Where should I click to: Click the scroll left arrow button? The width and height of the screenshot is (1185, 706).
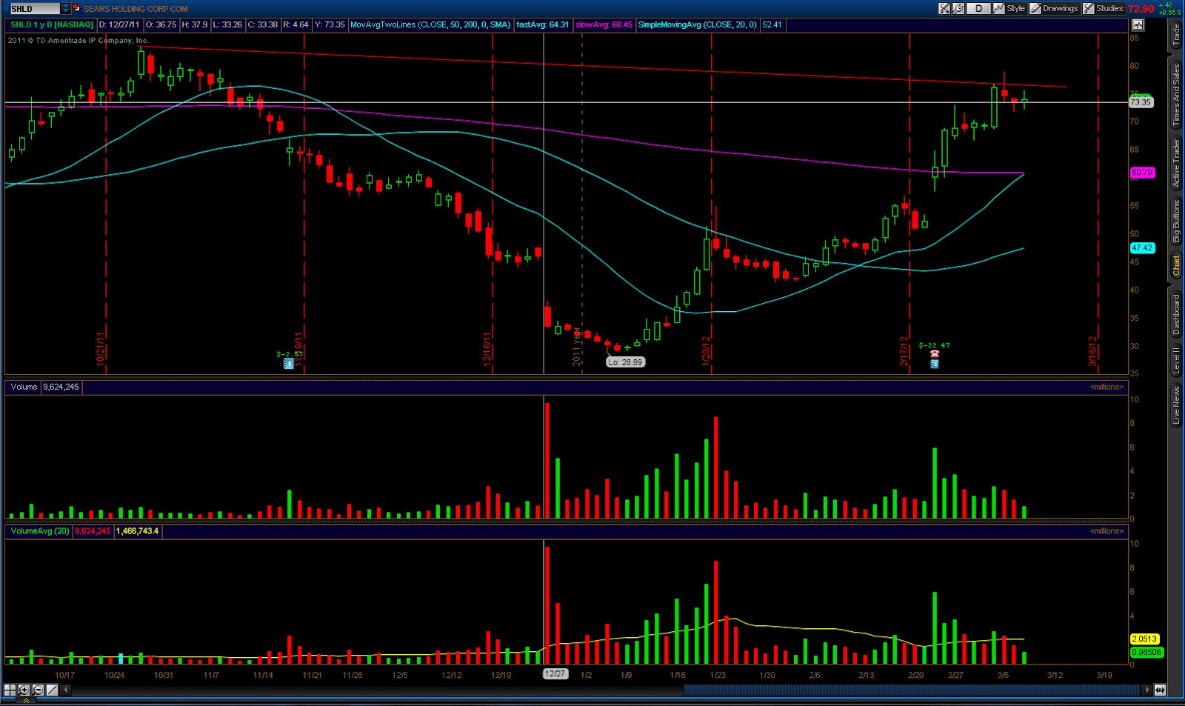(x=66, y=690)
